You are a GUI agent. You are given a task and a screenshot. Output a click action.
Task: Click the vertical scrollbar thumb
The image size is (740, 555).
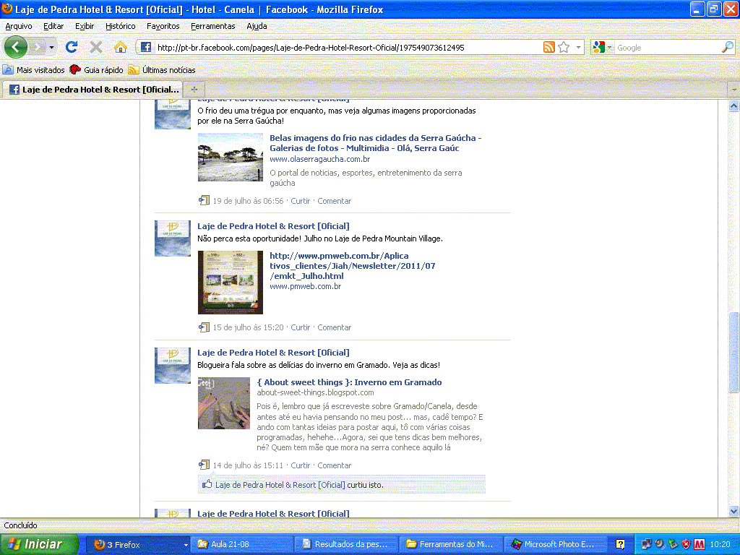tap(733, 352)
